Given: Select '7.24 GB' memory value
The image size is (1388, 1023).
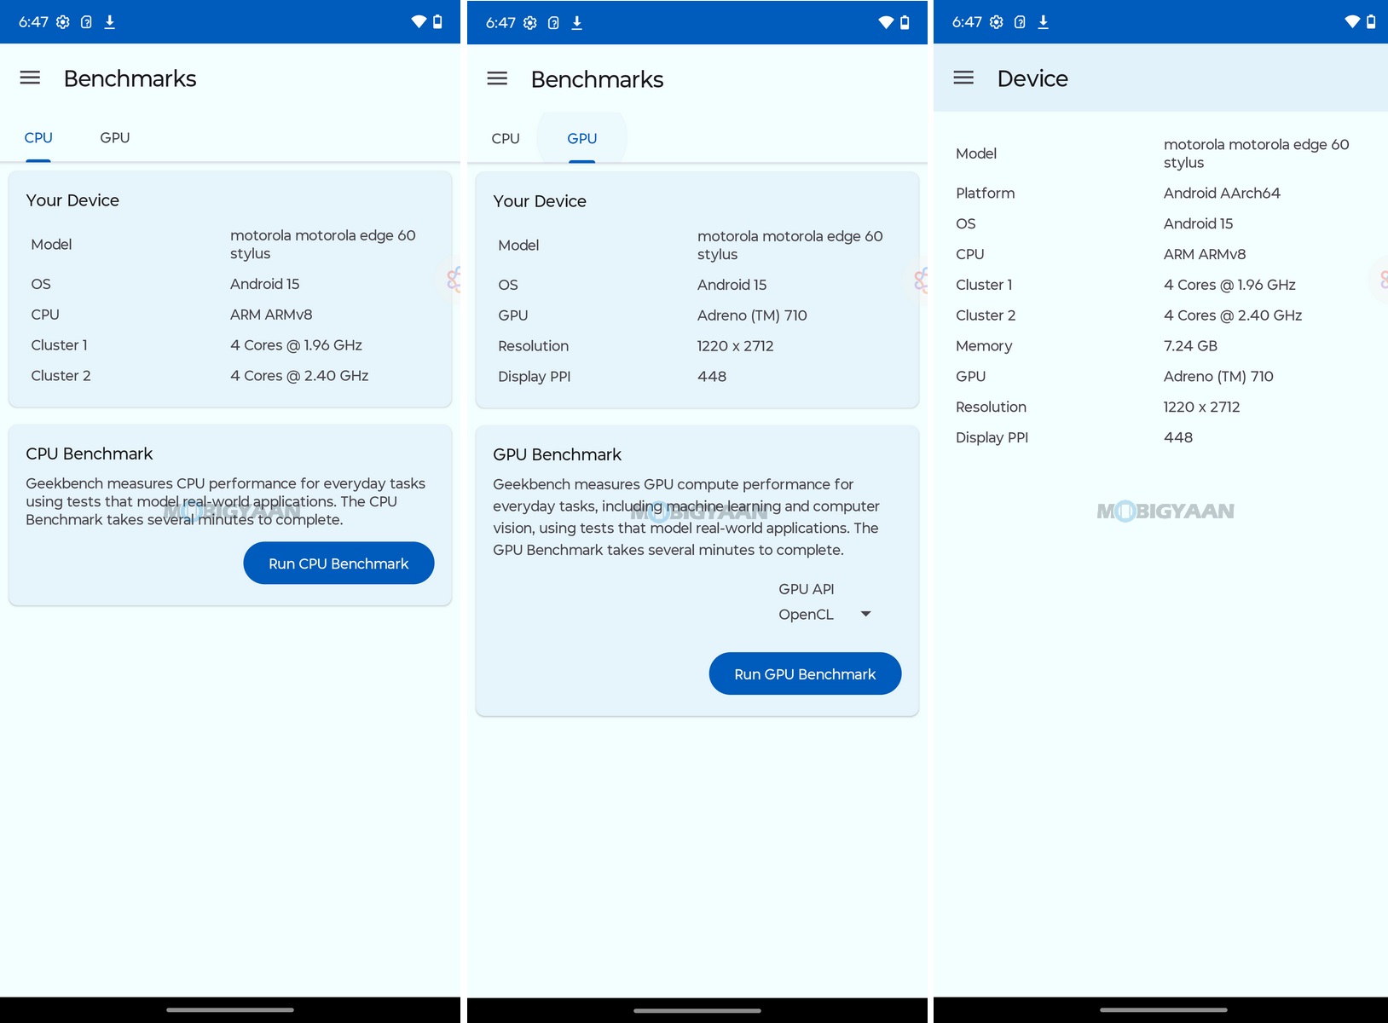Looking at the screenshot, I should (1190, 346).
